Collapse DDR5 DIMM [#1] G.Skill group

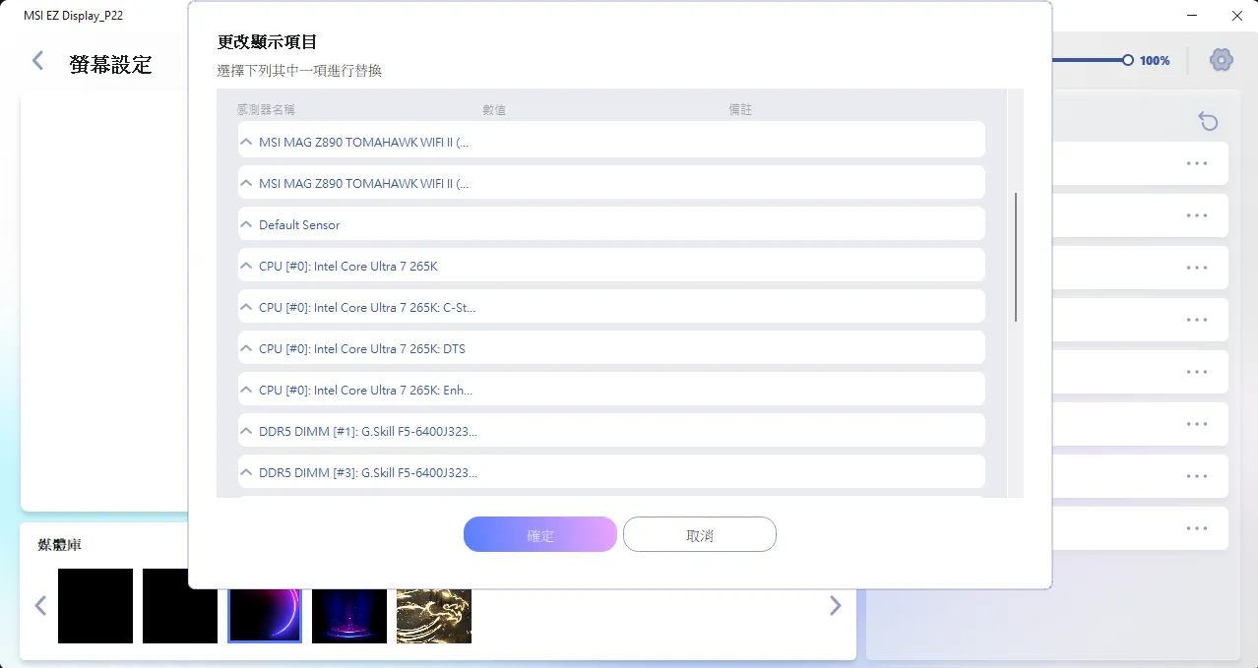(247, 431)
